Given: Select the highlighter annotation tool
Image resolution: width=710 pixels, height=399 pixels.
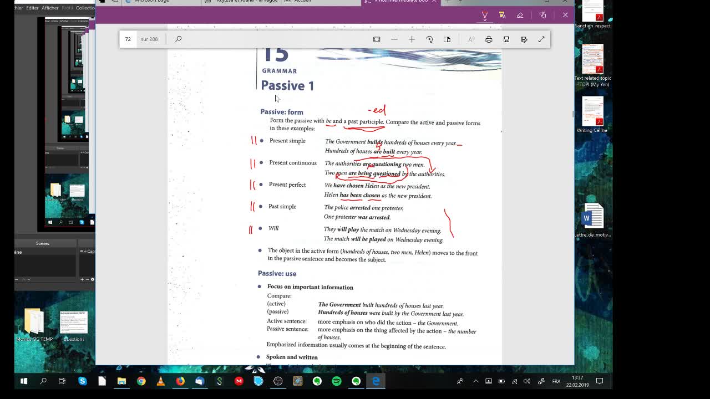Looking at the screenshot, I should (x=502, y=15).
